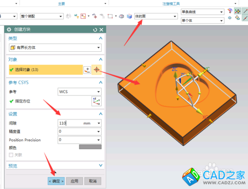Click the reset dialog icon in header
The width and height of the screenshot is (248, 189).
click(x=95, y=30)
